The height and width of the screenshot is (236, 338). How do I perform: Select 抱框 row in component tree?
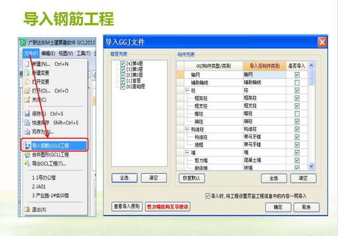199,145
